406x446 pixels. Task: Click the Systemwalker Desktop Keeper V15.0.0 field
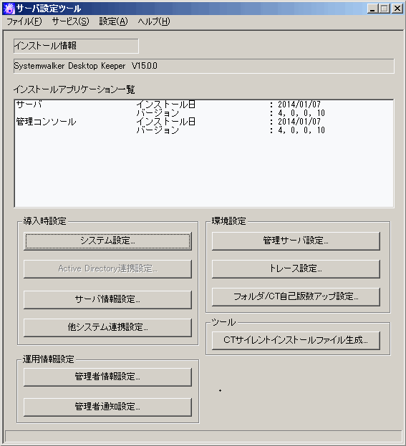click(203, 67)
